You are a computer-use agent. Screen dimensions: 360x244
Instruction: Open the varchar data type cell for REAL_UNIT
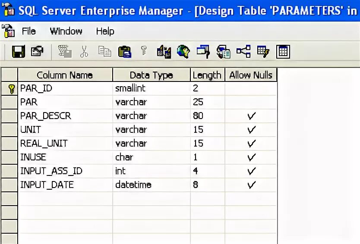tap(152, 143)
